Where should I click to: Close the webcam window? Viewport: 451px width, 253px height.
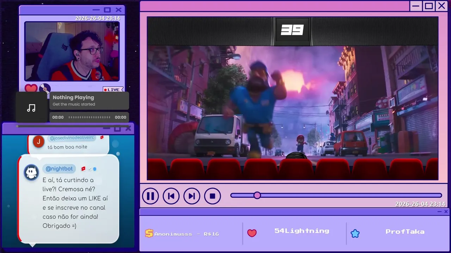coord(118,10)
